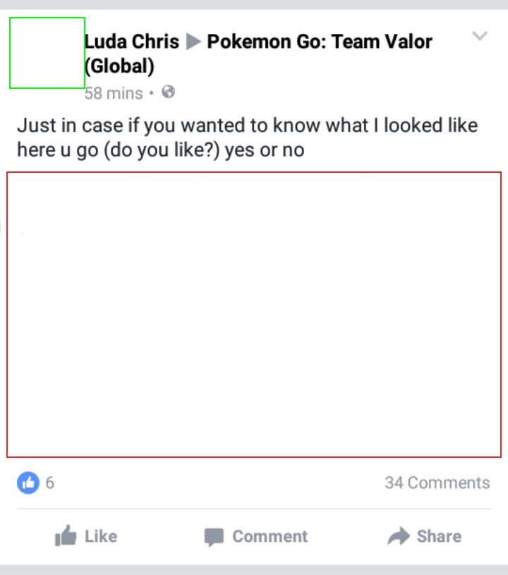Show who liked via the 6 count
This screenshot has height=575, width=508.
pos(50,483)
